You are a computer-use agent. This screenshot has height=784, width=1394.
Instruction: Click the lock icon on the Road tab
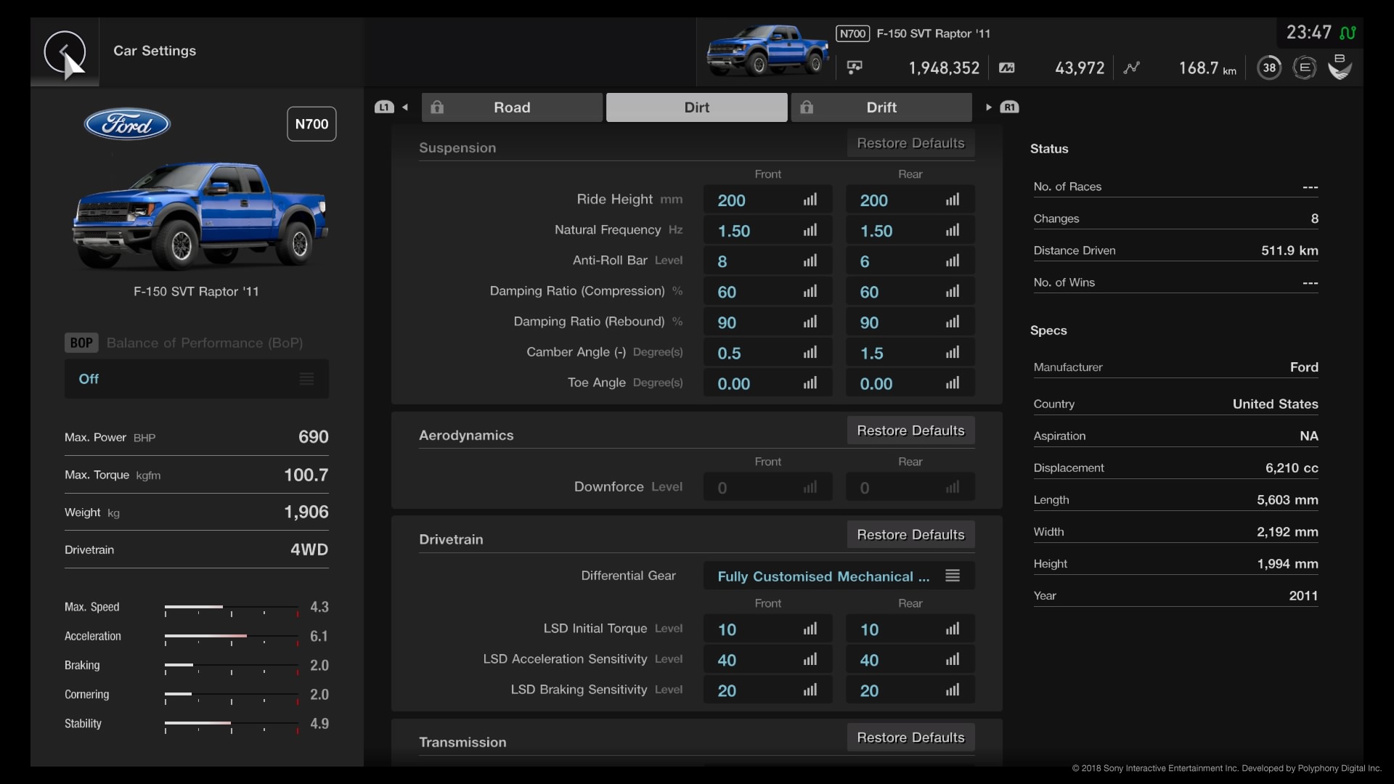pos(437,107)
